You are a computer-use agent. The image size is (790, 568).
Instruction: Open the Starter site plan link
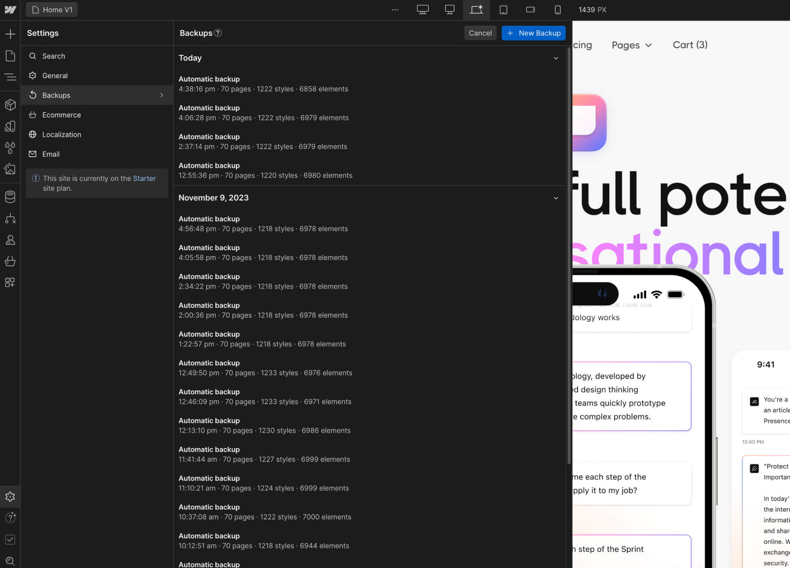(144, 178)
